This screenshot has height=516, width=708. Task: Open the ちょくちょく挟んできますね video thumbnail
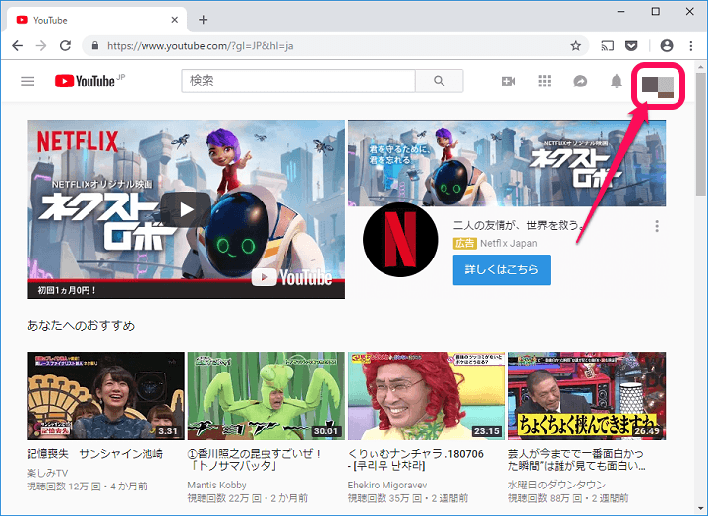click(587, 396)
